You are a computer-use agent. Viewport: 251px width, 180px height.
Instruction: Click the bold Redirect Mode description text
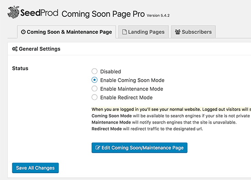tap(107, 129)
